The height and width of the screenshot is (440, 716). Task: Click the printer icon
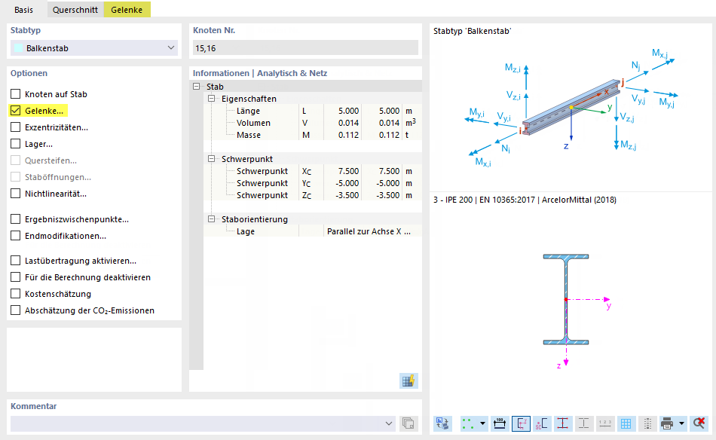click(667, 423)
